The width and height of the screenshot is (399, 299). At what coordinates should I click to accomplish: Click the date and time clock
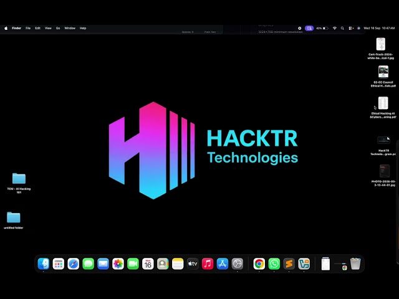379,28
